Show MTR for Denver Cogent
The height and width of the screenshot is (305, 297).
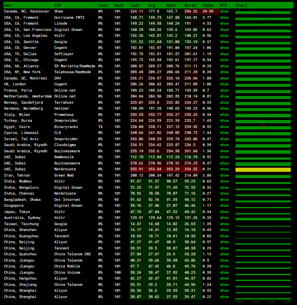pyautogui.click(x=224, y=48)
